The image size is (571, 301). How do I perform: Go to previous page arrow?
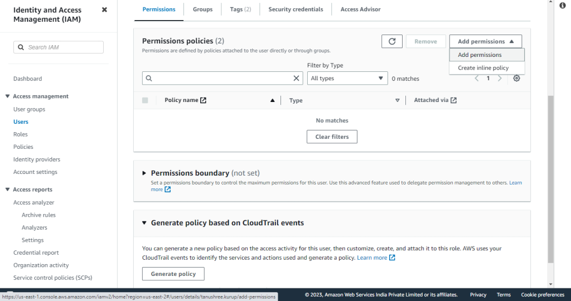click(476, 78)
